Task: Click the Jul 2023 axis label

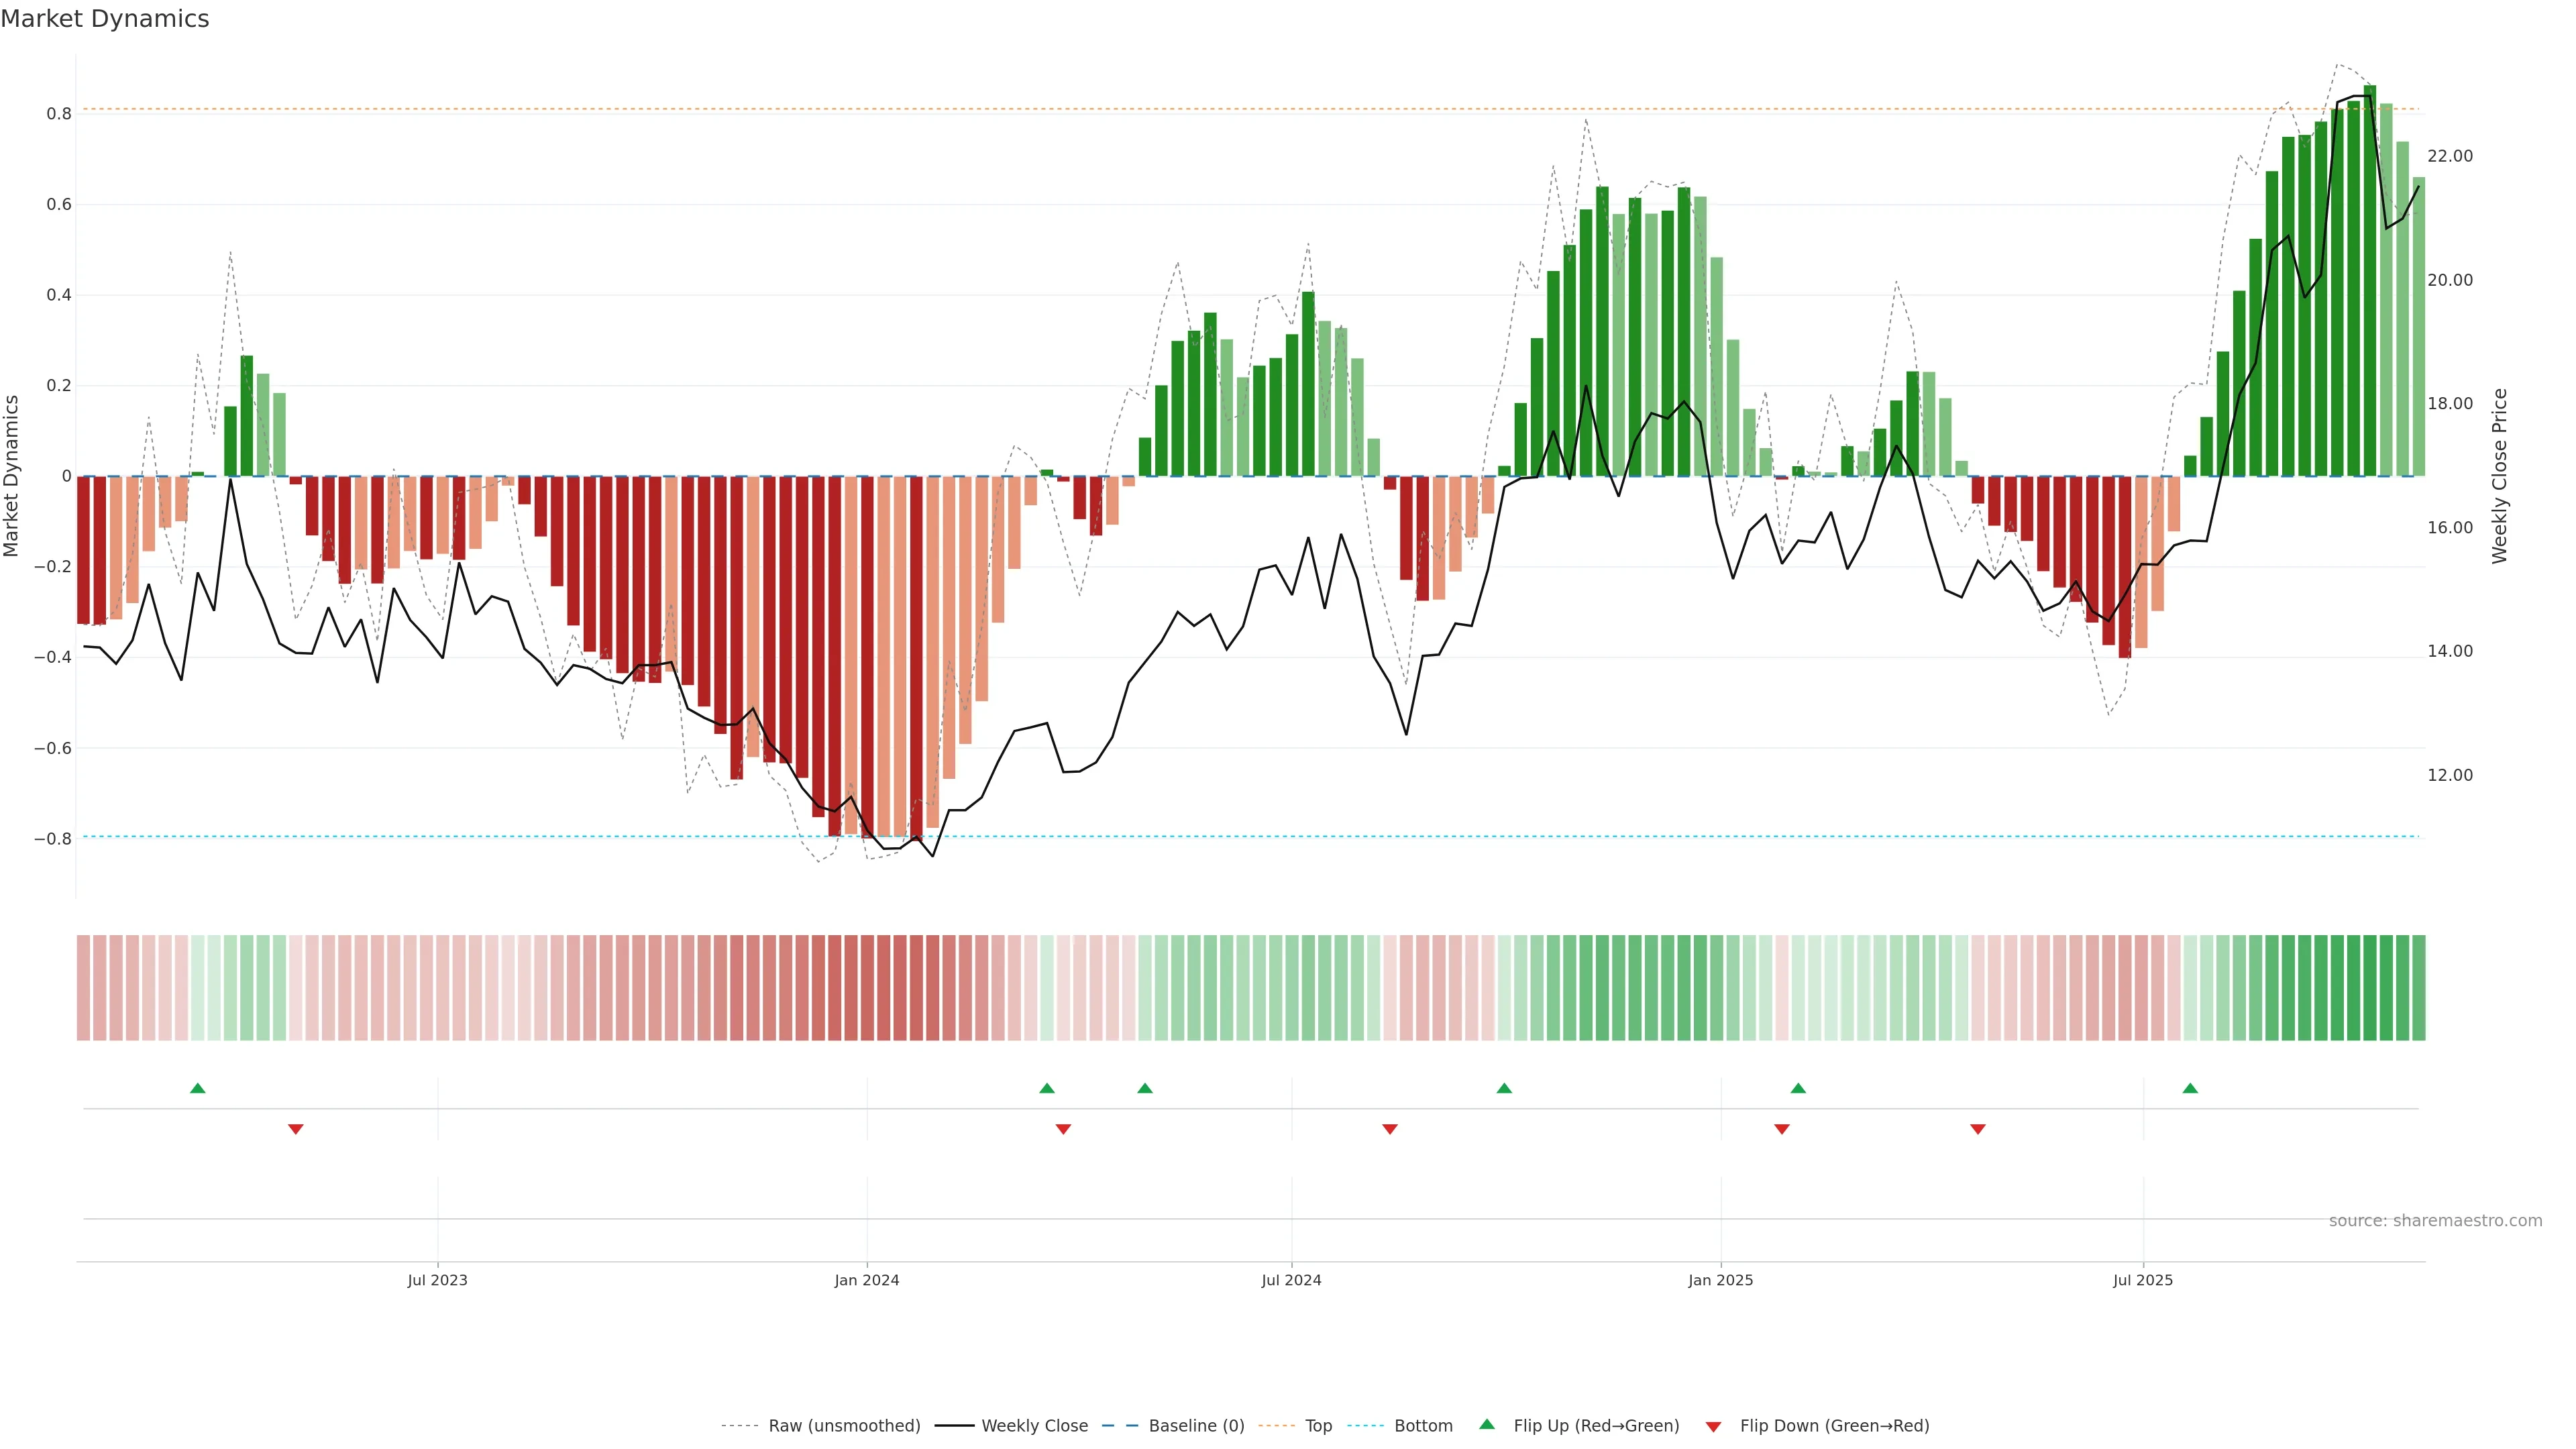Action: [x=437, y=1280]
